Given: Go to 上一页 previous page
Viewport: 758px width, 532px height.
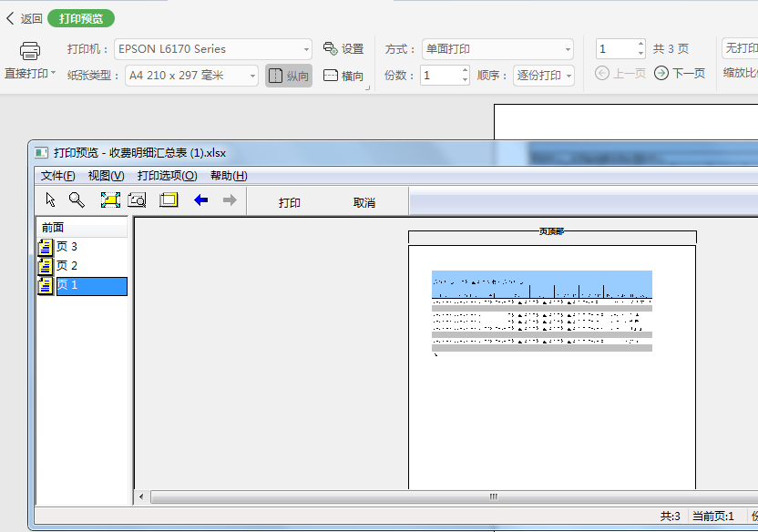Looking at the screenshot, I should (620, 74).
